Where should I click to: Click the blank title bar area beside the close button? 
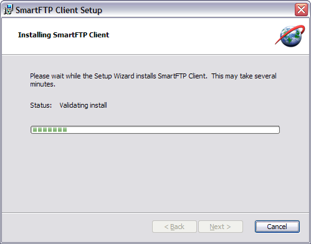pyautogui.click(x=198, y=9)
